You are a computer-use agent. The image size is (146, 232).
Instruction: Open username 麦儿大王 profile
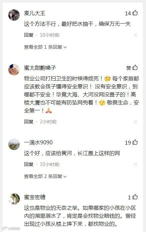[x=35, y=13]
